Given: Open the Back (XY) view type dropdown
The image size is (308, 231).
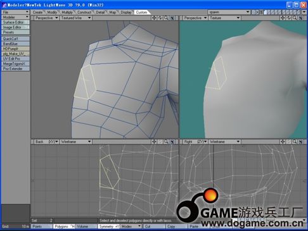Looking at the screenshot, I should click(x=46, y=142).
